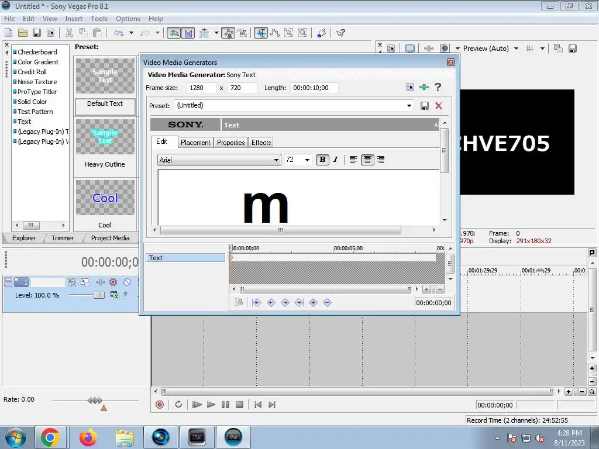Save the project with the floppy icon
This screenshot has width=599, height=449.
(37, 33)
